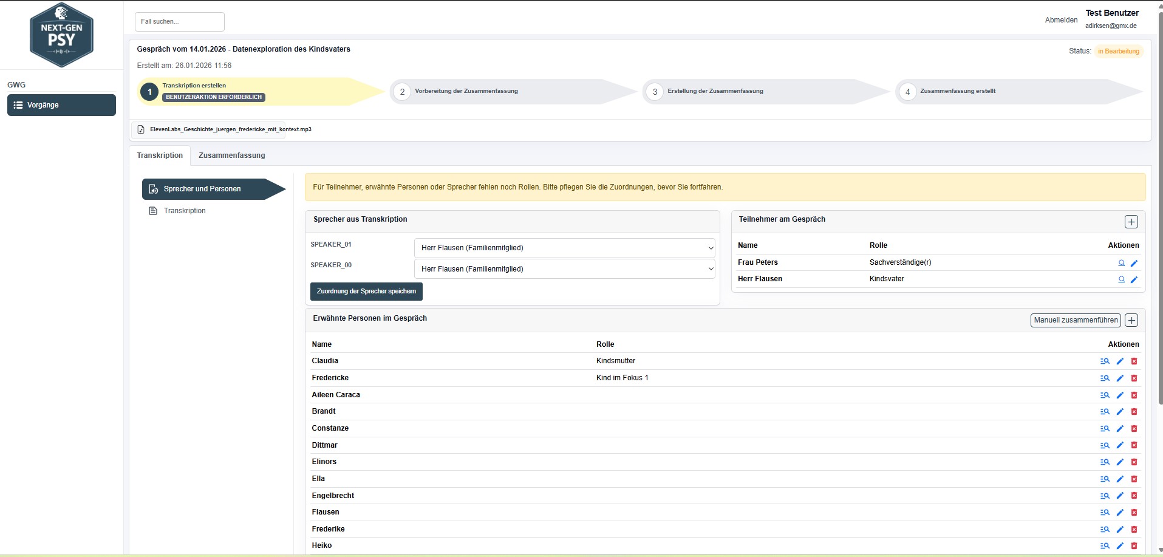
Task: Edit the mentioned person Engelbrecht
Action: click(x=1120, y=496)
